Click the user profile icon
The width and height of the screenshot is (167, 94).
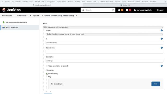[135, 10]
